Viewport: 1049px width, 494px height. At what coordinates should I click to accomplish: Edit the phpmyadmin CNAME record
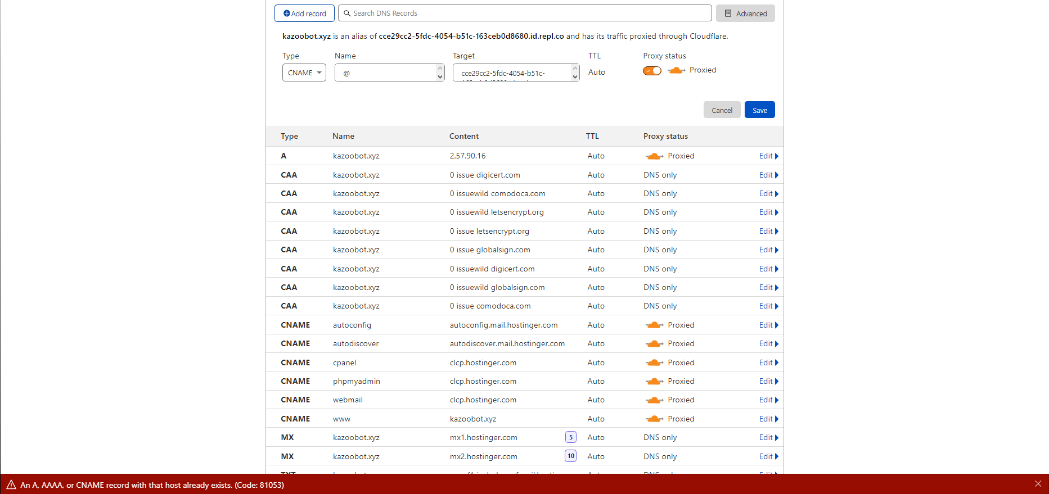768,381
